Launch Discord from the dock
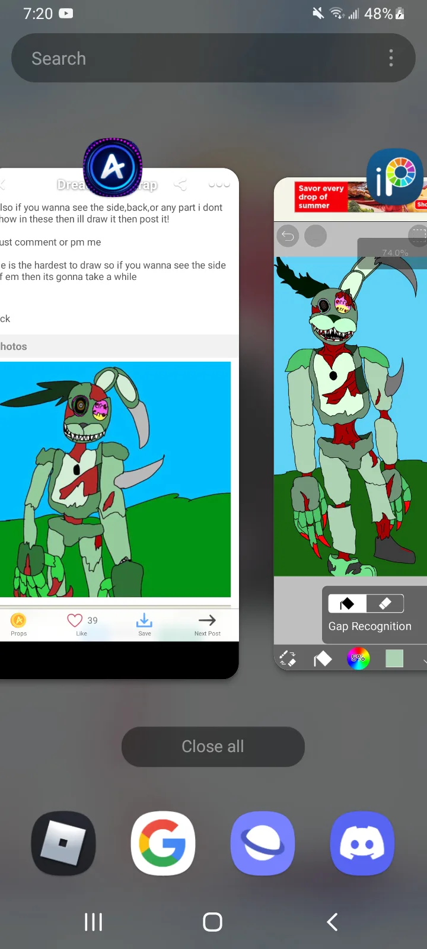The height and width of the screenshot is (949, 427). click(x=362, y=843)
